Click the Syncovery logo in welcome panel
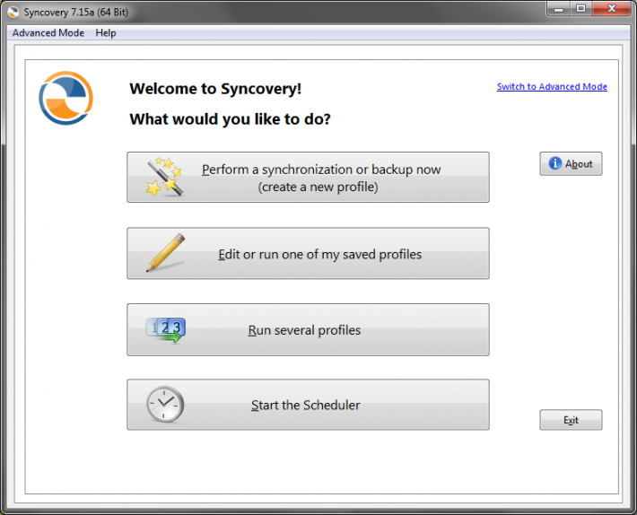 65,98
